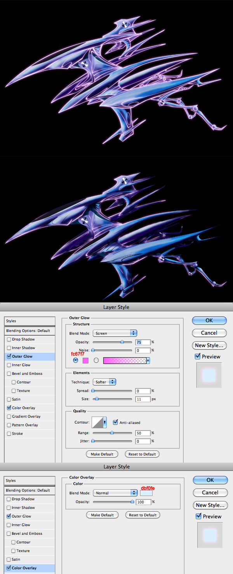Image resolution: width=233 pixels, height=574 pixels.
Task: Check the Stroke style checkbox
Action: (9, 434)
